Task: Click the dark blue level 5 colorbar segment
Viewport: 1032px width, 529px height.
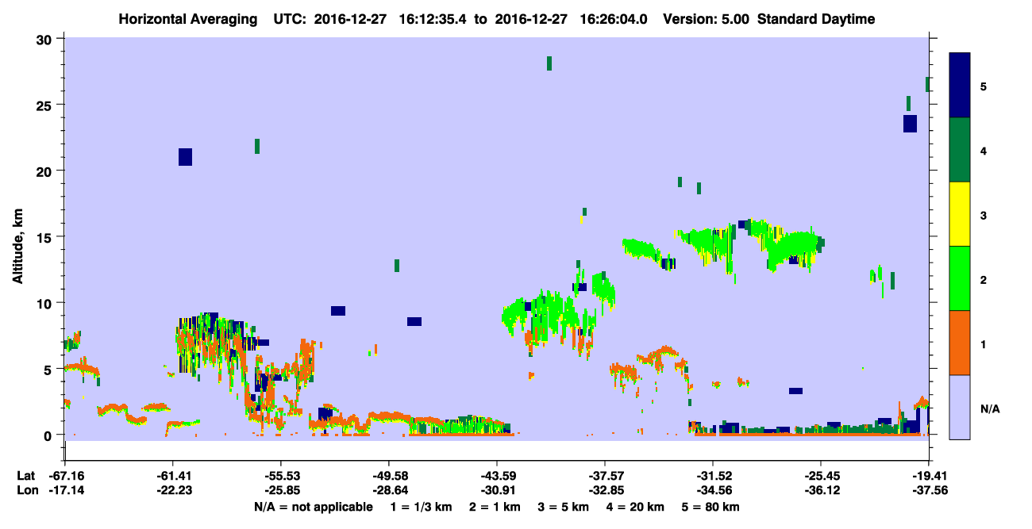Action: [960, 86]
